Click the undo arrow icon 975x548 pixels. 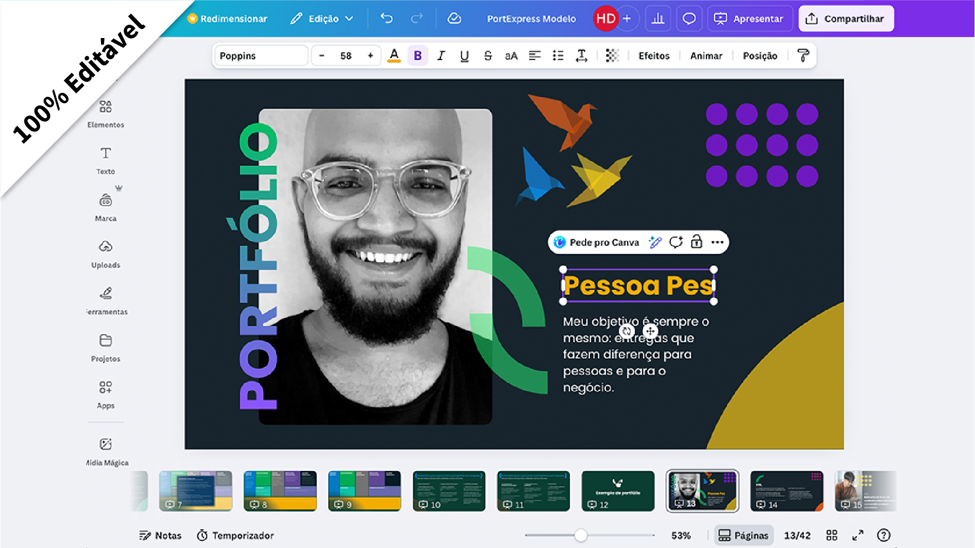386,19
